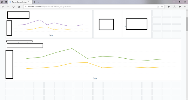
Task: Reload the dashboard page
Action: 13,7
